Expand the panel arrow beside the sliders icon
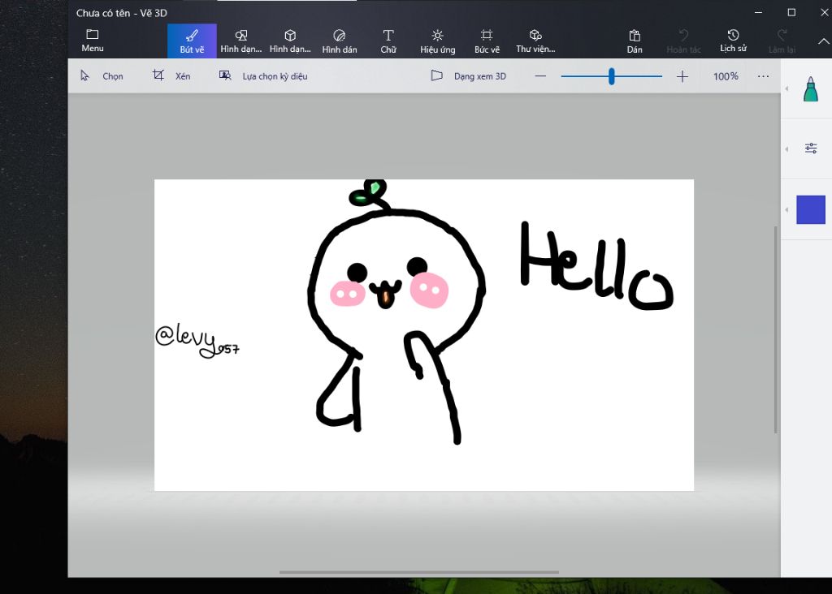The height and width of the screenshot is (594, 832). (x=786, y=148)
